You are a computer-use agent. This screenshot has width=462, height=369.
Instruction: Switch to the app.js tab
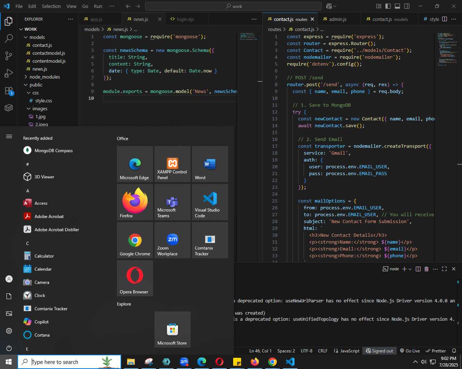[x=100, y=19]
